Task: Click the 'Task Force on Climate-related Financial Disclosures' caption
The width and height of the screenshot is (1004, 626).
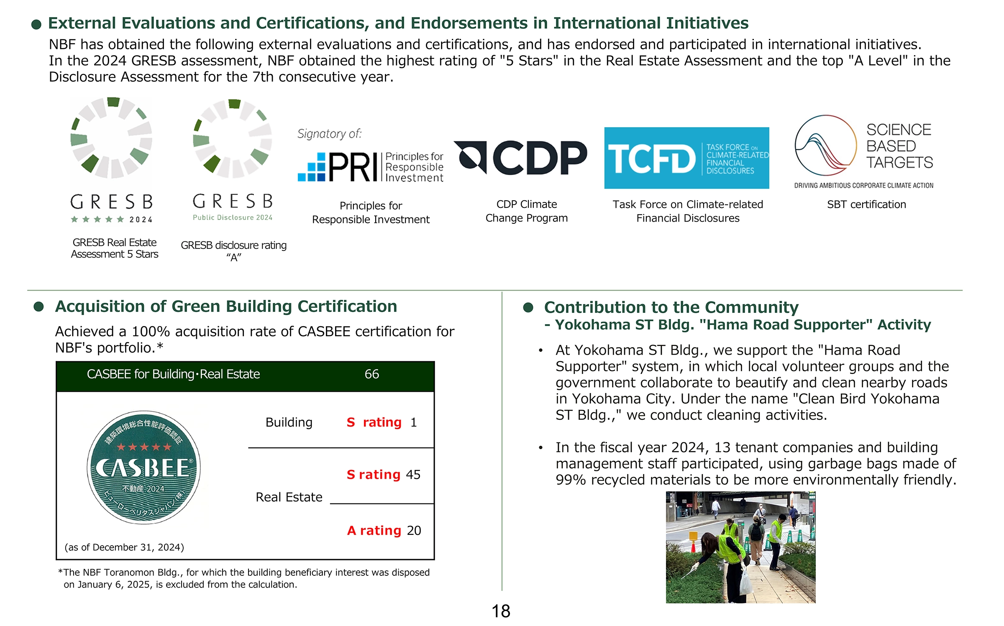Action: coord(688,211)
